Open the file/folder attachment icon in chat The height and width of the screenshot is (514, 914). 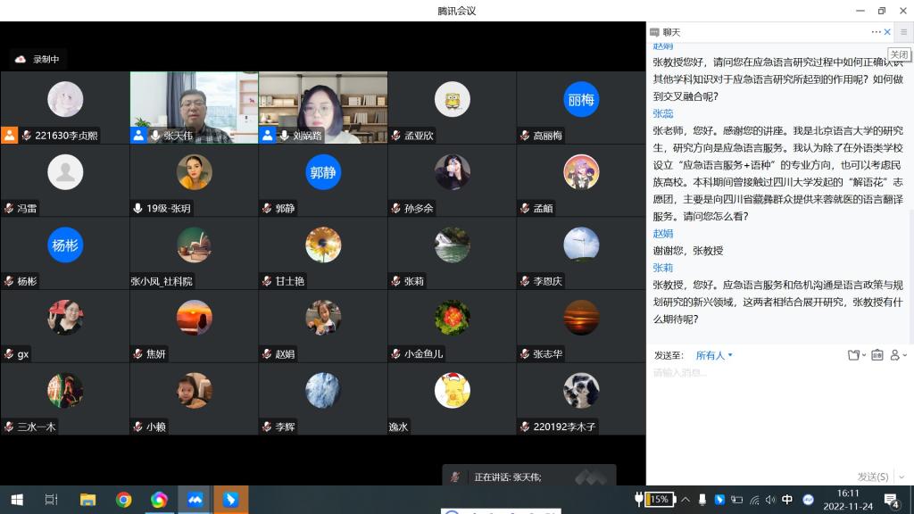854,355
